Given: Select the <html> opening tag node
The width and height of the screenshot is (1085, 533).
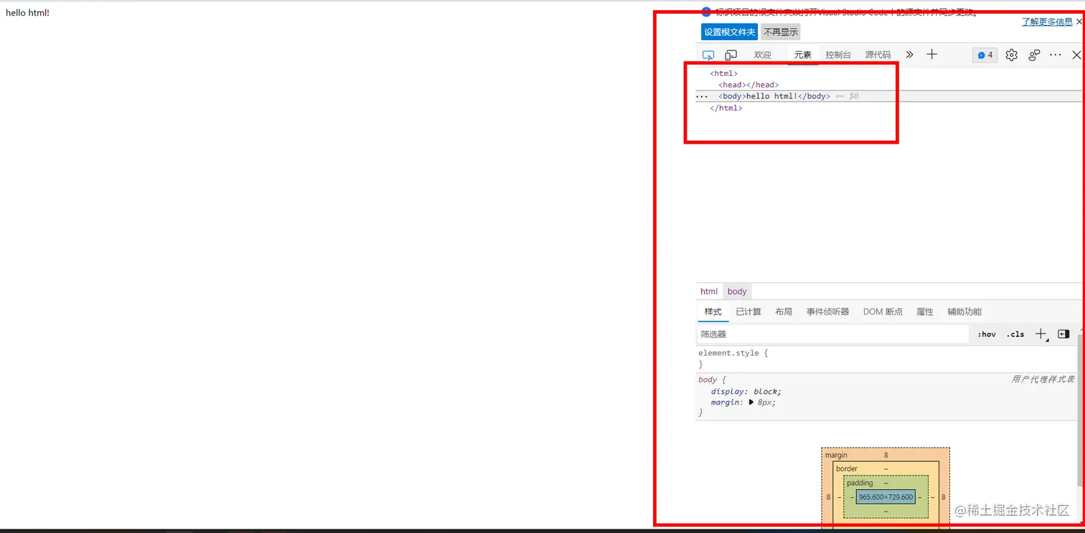Looking at the screenshot, I should coord(723,73).
